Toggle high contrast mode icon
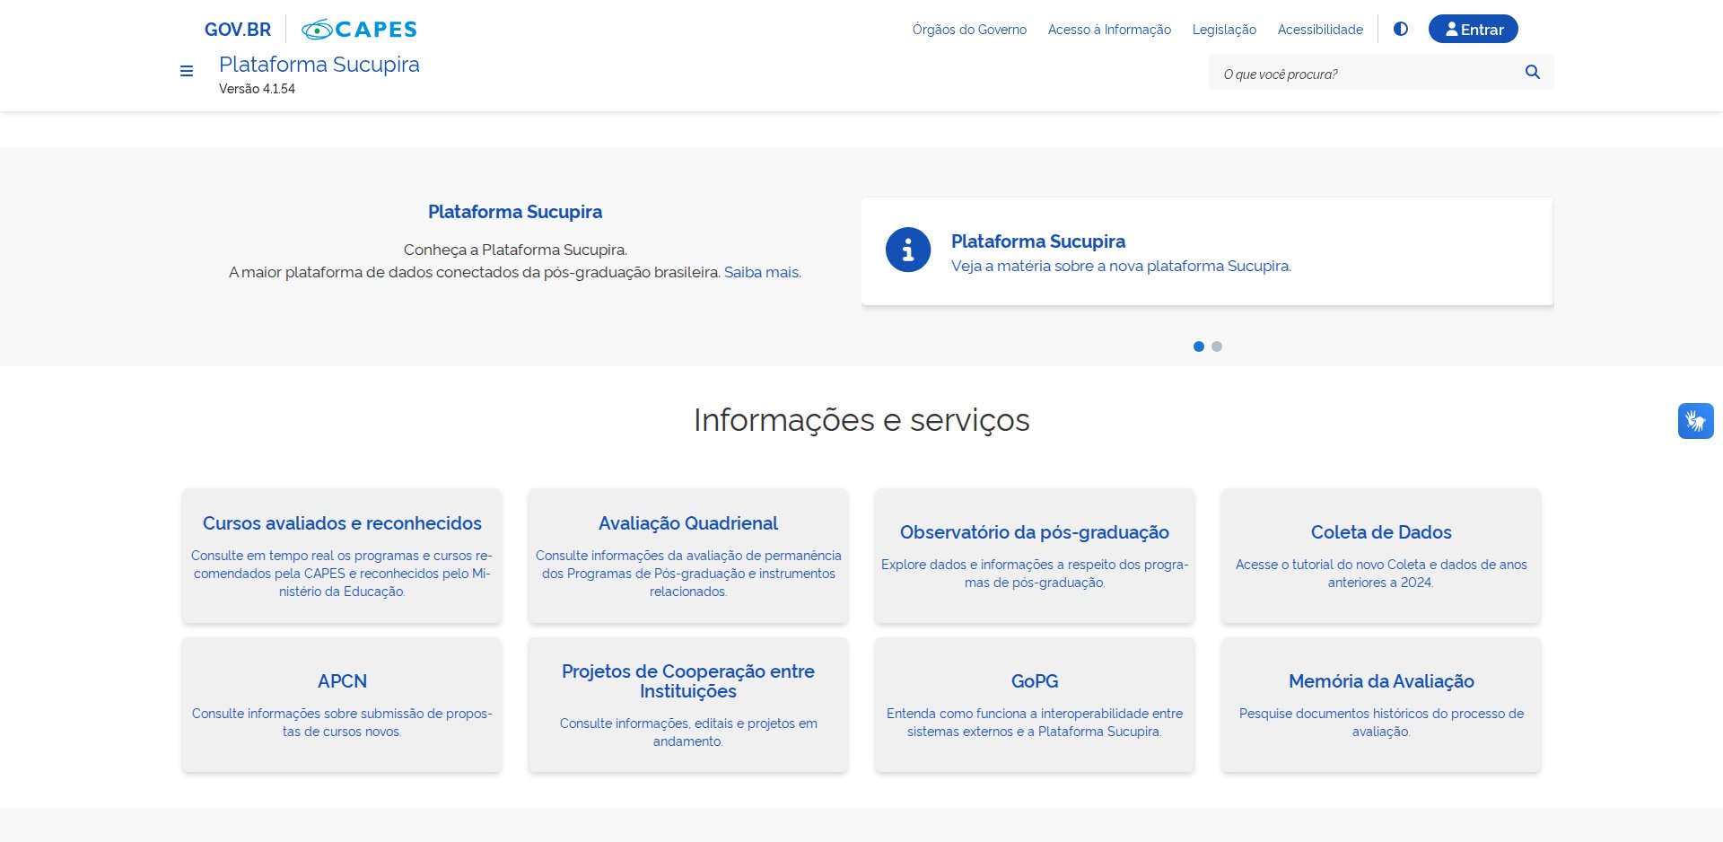Image resolution: width=1723 pixels, height=842 pixels. click(1401, 29)
